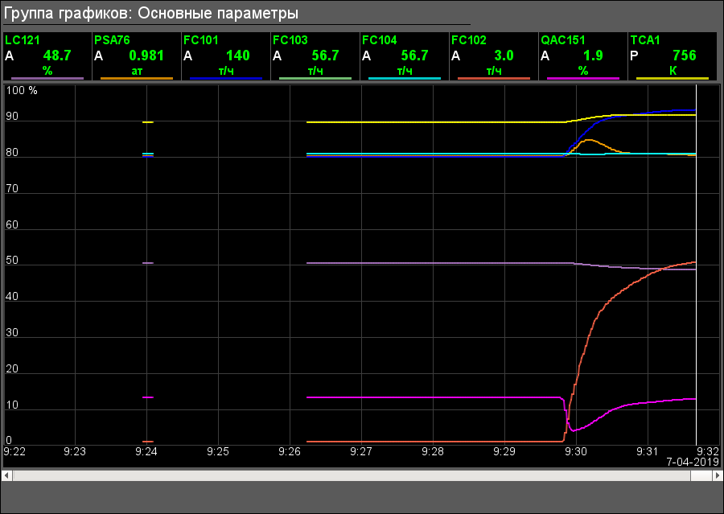Click the т/ч unit under FC103
The width and height of the screenshot is (724, 514).
point(315,71)
